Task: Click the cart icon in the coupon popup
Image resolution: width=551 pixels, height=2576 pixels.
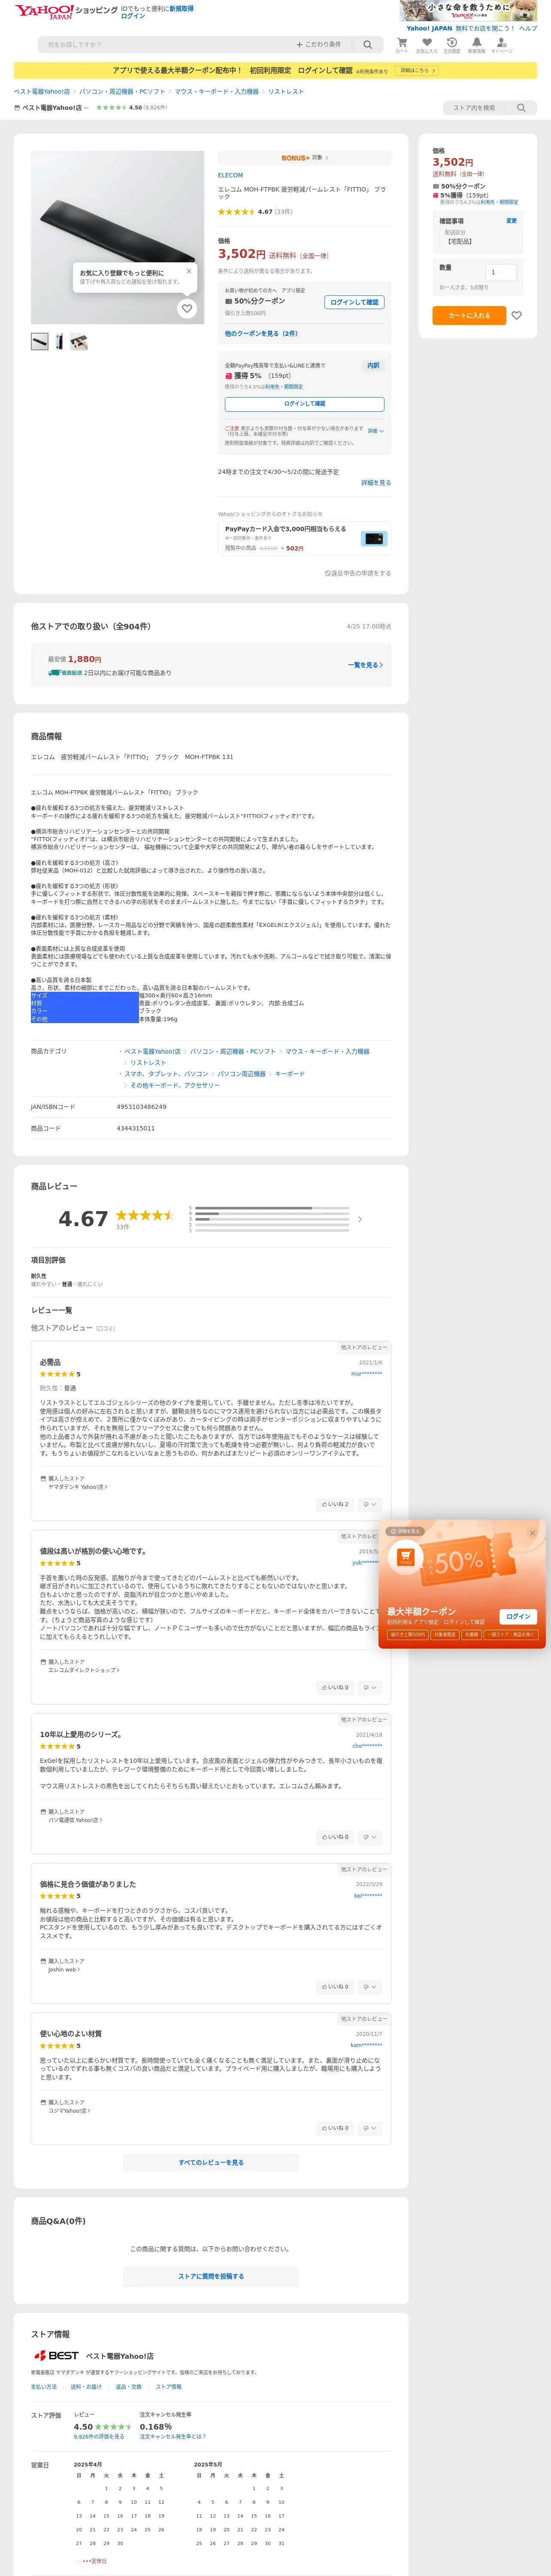Action: coord(405,1557)
